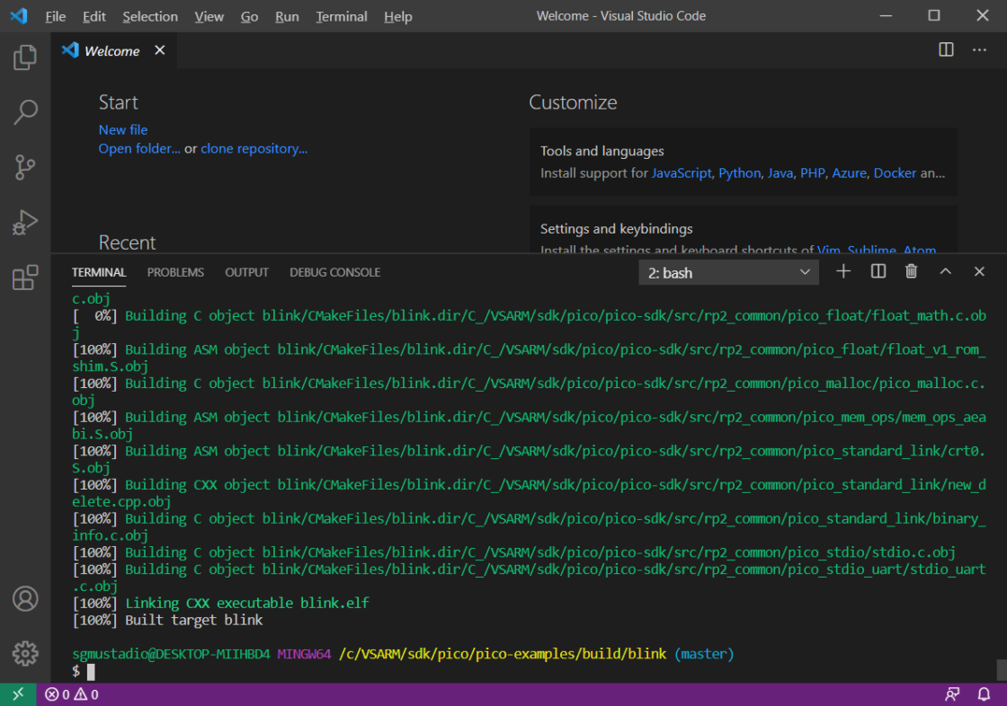Kill the terminal with the trash icon
The height and width of the screenshot is (706, 1007).
[x=911, y=270]
